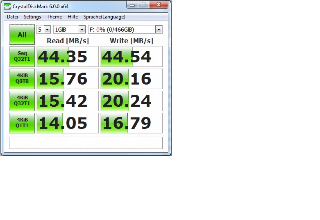Start the 4KiB Q8T8 test
The width and height of the screenshot is (320, 220).
(x=22, y=79)
